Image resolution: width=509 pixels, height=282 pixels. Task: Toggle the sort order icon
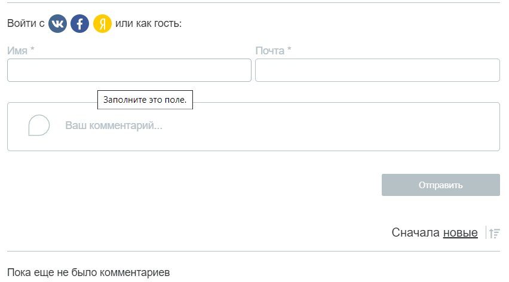coord(494,233)
